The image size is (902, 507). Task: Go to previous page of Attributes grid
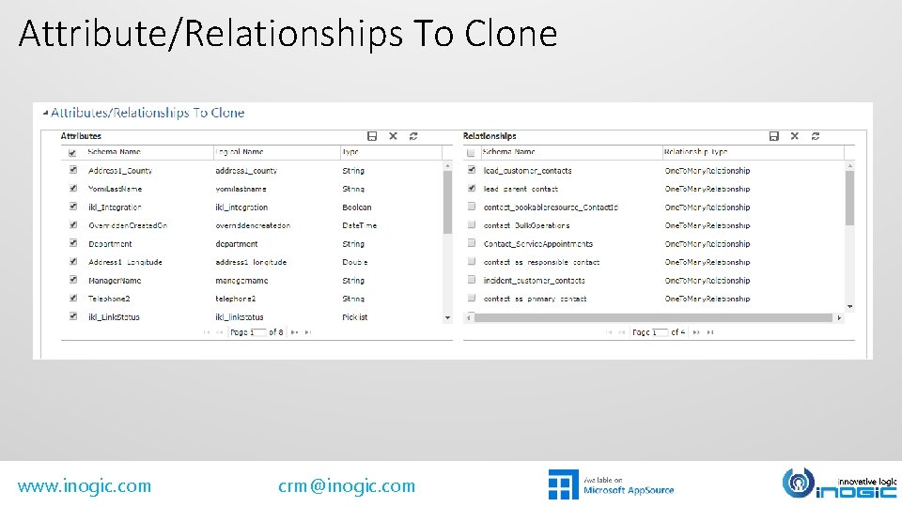[219, 332]
